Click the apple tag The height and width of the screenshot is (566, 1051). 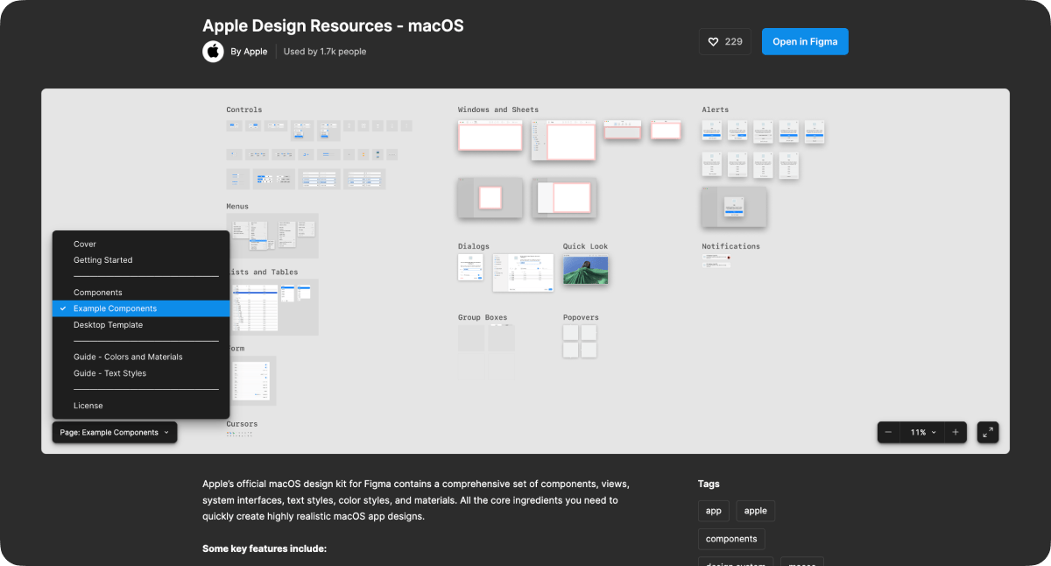coord(756,511)
